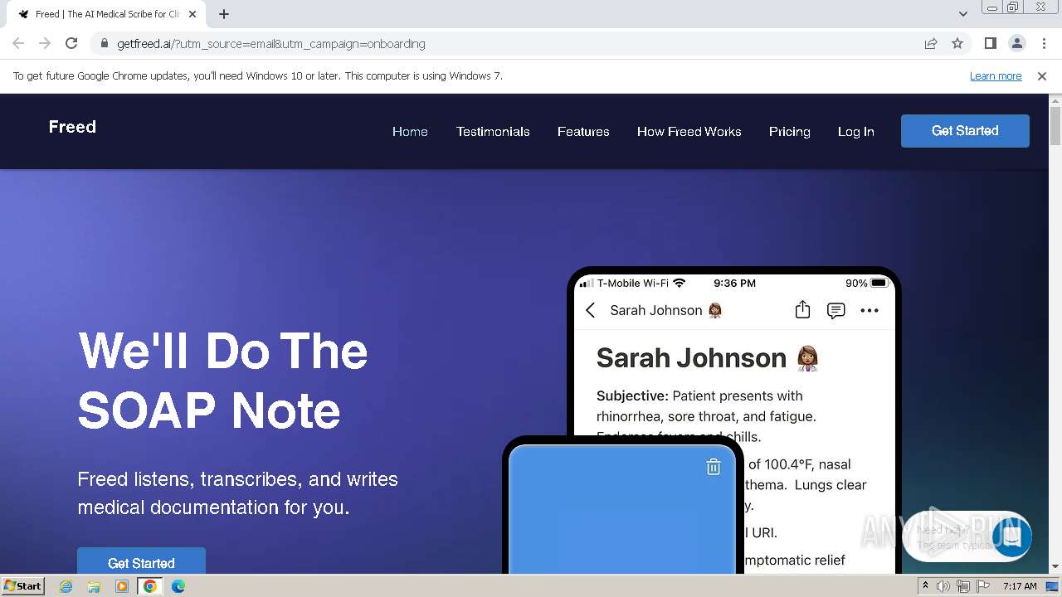
Task: Click the browser forward arrow
Action: (45, 44)
